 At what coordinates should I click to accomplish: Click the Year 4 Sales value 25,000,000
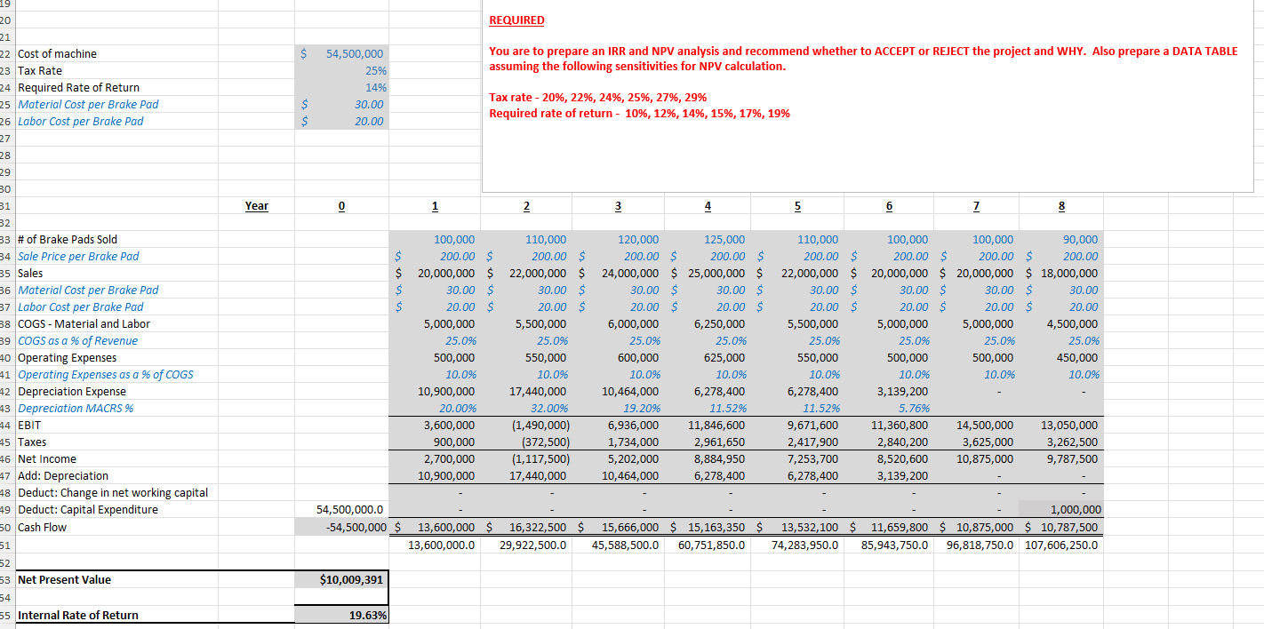708,273
